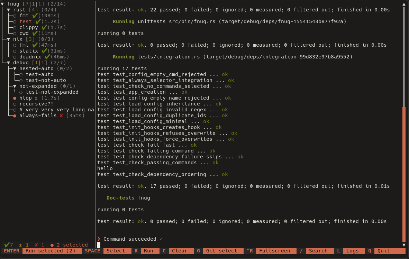This screenshot has height=259, width=409.
Task: Collapse the nested-auto group arrow
Action: [x=15, y=69]
